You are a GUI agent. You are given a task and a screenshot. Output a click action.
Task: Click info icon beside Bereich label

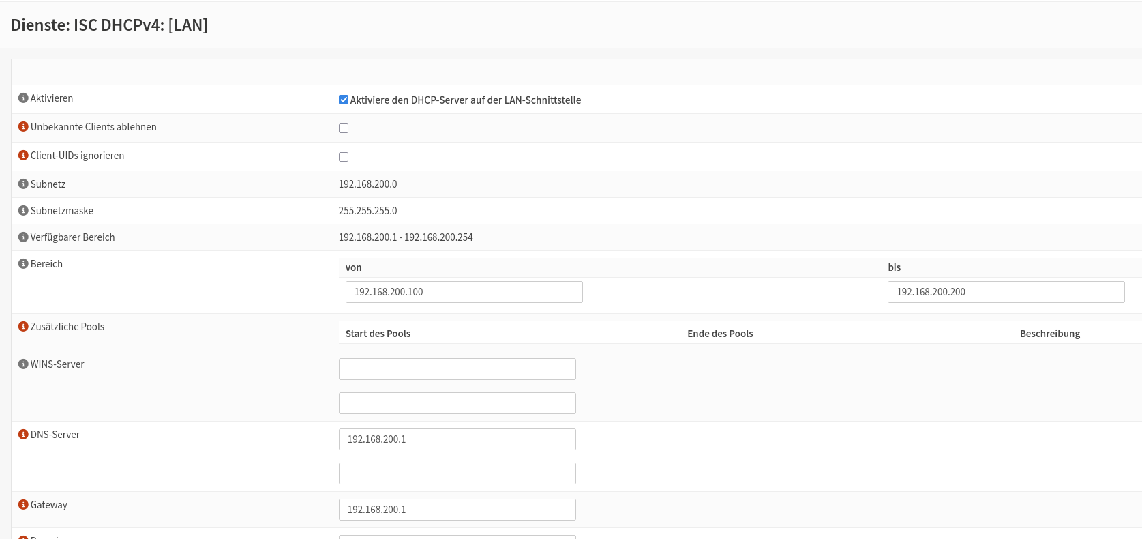pos(23,264)
